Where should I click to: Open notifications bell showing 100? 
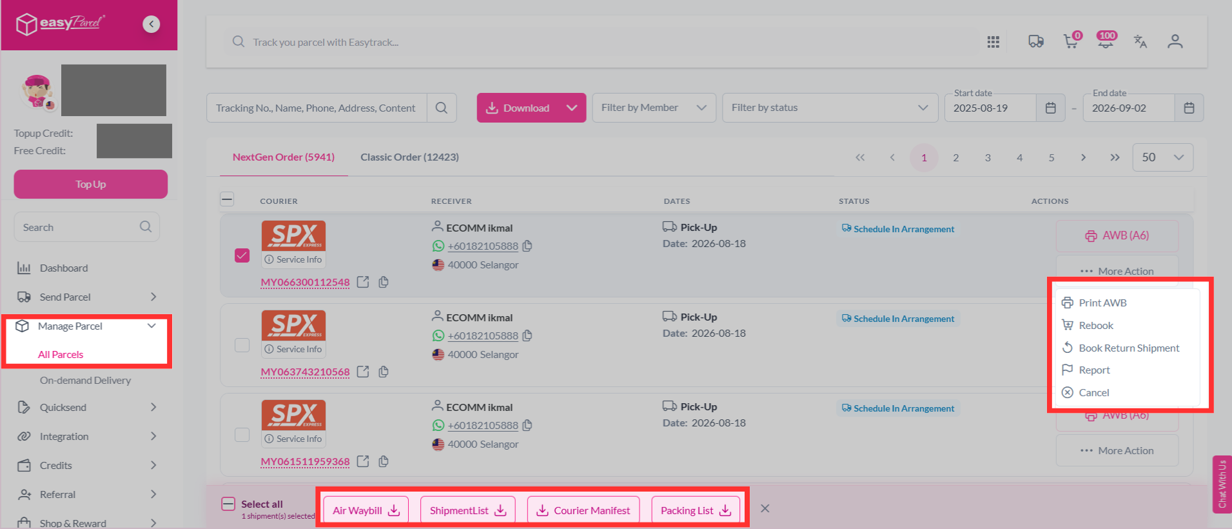pos(1106,40)
